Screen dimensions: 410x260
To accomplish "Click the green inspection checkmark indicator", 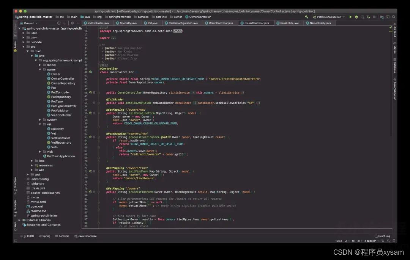I will 391,27.
